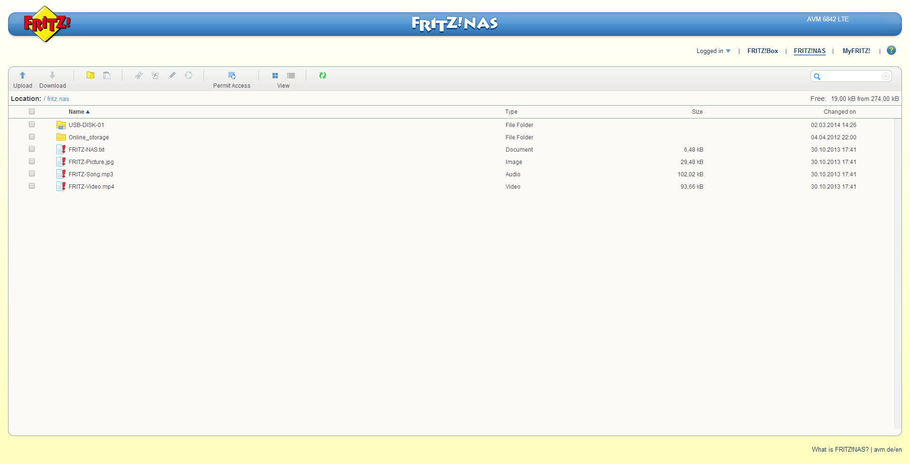
Task: Click the delete trash icon
Action: point(155,75)
